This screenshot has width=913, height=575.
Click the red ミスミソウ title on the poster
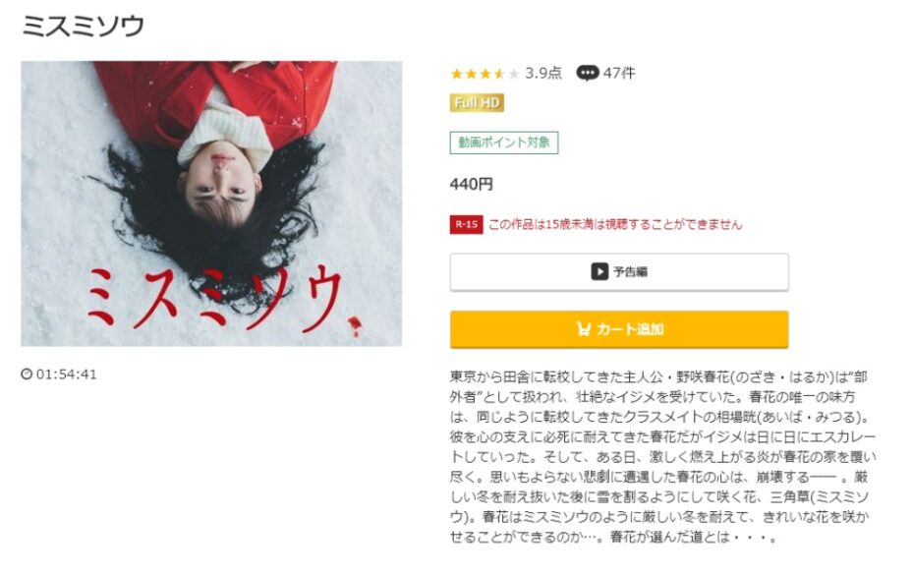pyautogui.click(x=216, y=298)
